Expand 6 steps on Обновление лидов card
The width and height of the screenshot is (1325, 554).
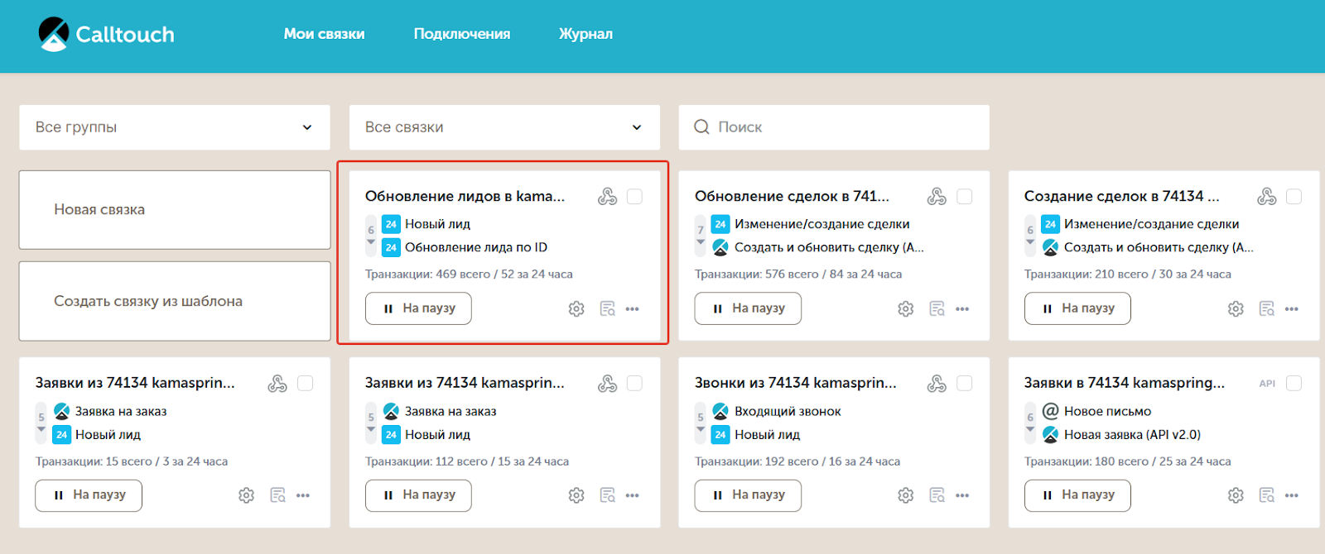(371, 235)
